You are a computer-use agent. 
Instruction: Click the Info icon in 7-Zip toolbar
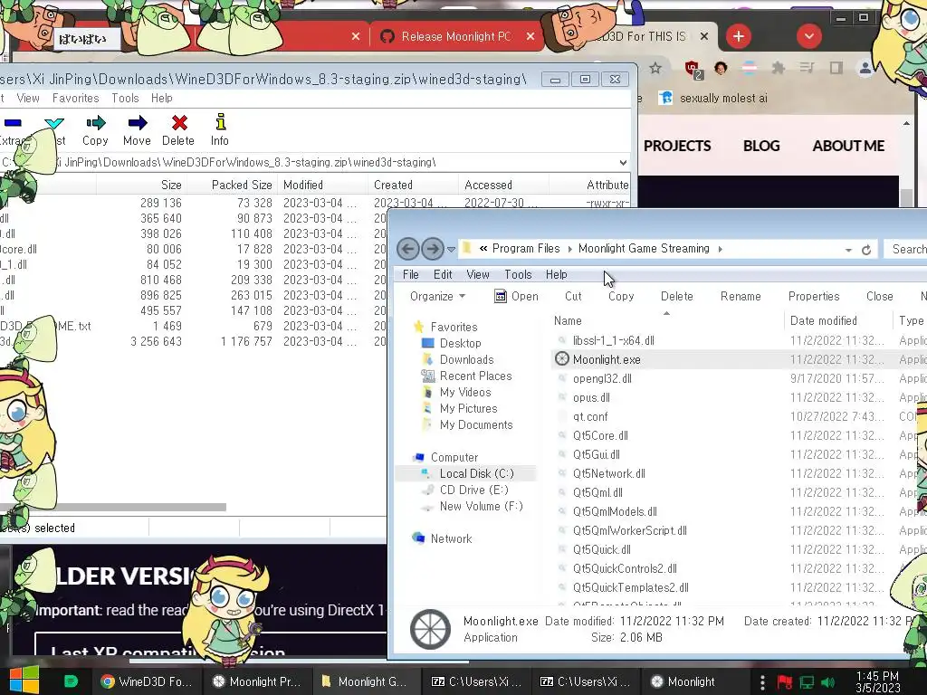coord(220,122)
